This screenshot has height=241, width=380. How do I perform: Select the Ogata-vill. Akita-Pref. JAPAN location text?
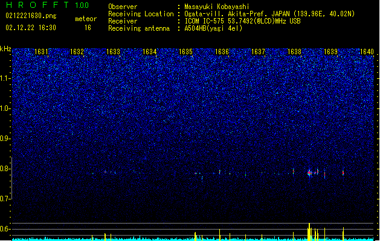point(269,14)
